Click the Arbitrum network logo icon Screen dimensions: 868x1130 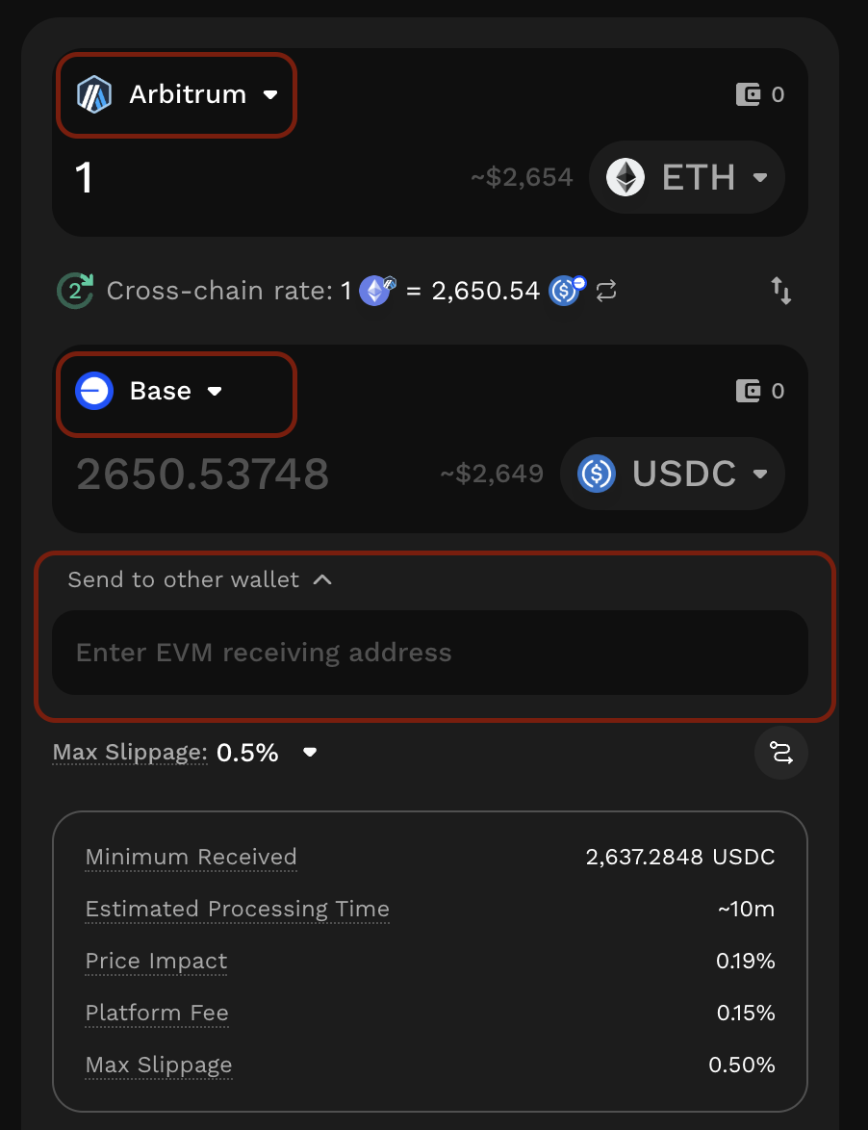(94, 95)
